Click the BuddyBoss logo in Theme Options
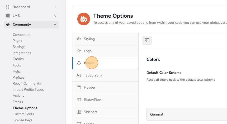This screenshot has width=227, height=124. point(83,19)
